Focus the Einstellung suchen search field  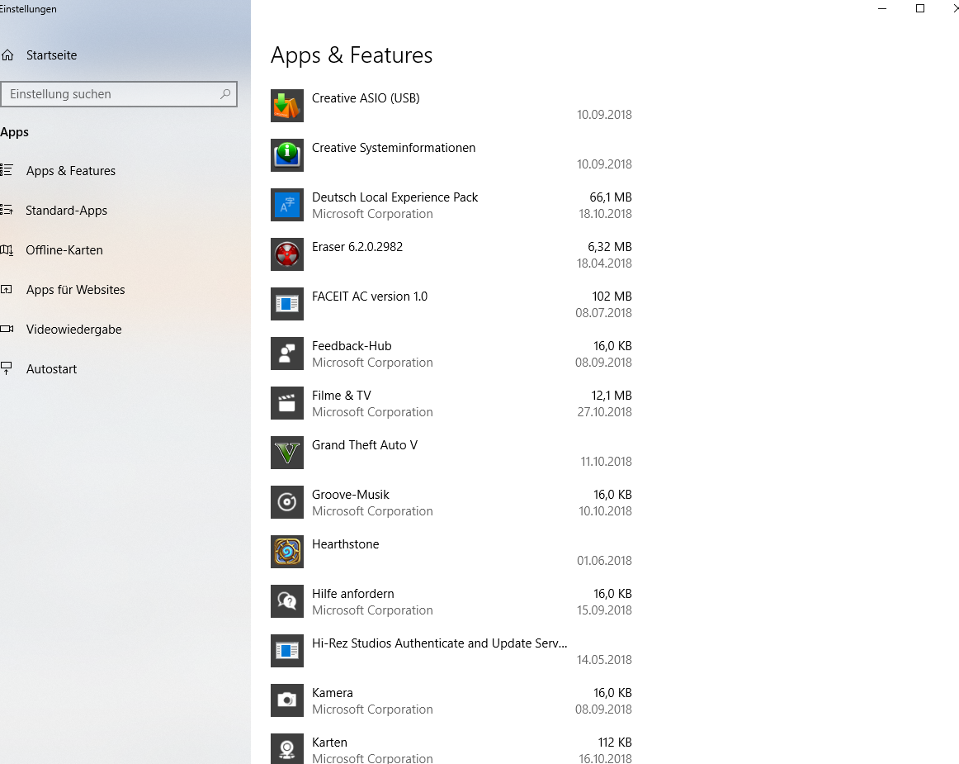(x=119, y=94)
